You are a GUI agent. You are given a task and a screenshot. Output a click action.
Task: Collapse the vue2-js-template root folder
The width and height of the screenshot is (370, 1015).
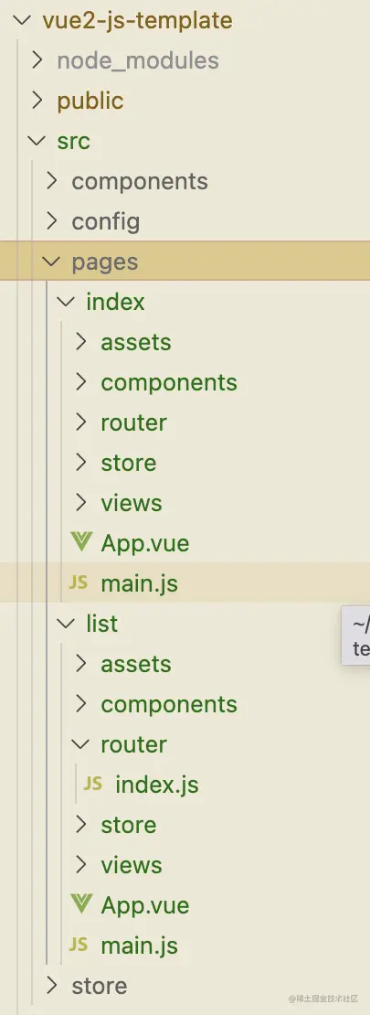(22, 20)
